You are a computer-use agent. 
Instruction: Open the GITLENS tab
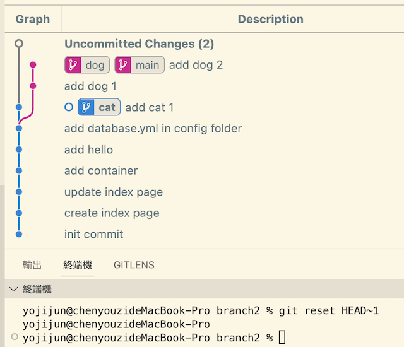pyautogui.click(x=134, y=265)
